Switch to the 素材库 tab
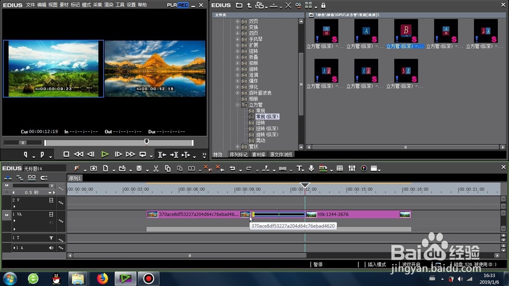The height and width of the screenshot is (286, 509). click(x=259, y=155)
